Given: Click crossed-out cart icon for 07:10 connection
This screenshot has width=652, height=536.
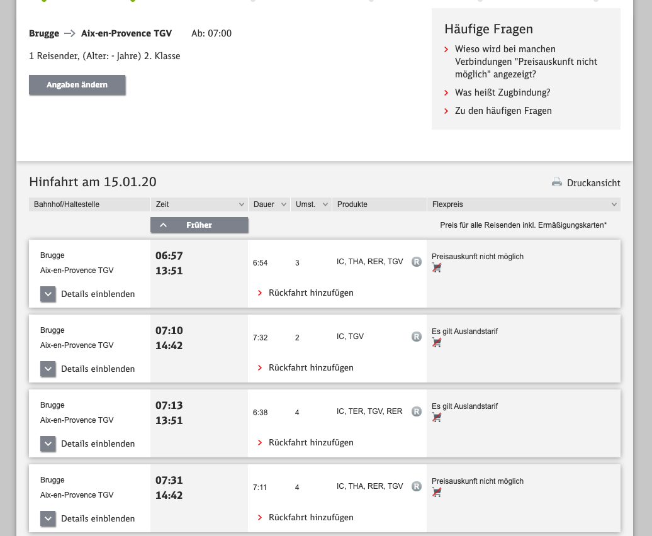Looking at the screenshot, I should [437, 342].
